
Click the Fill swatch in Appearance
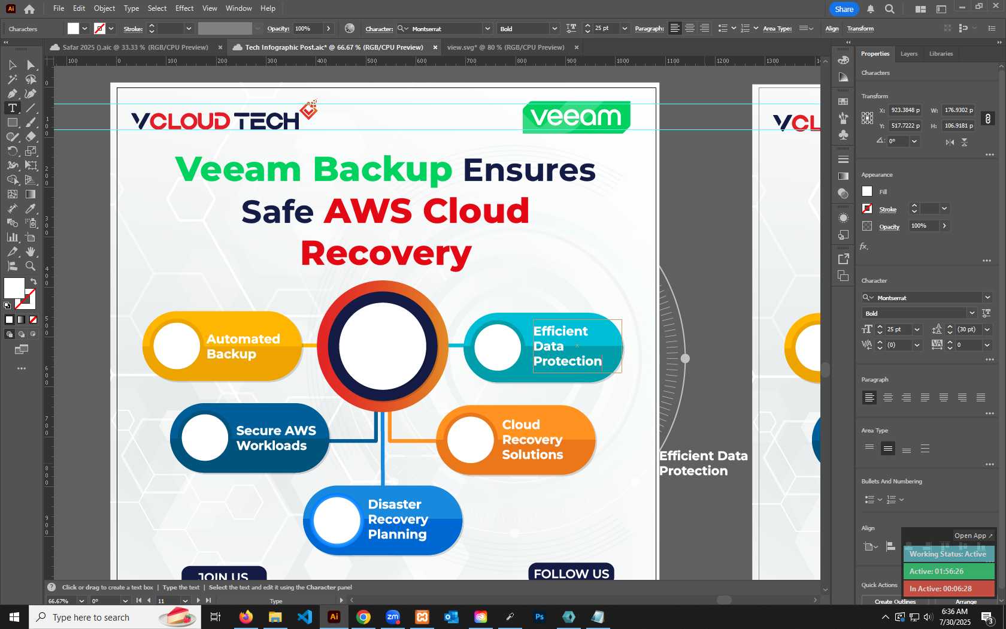coord(867,192)
